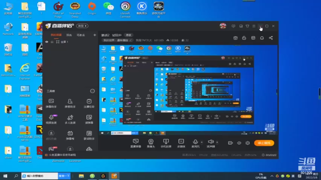Click the unlock padlock icon
Viewport: 321px width, 180px height.
244,38
